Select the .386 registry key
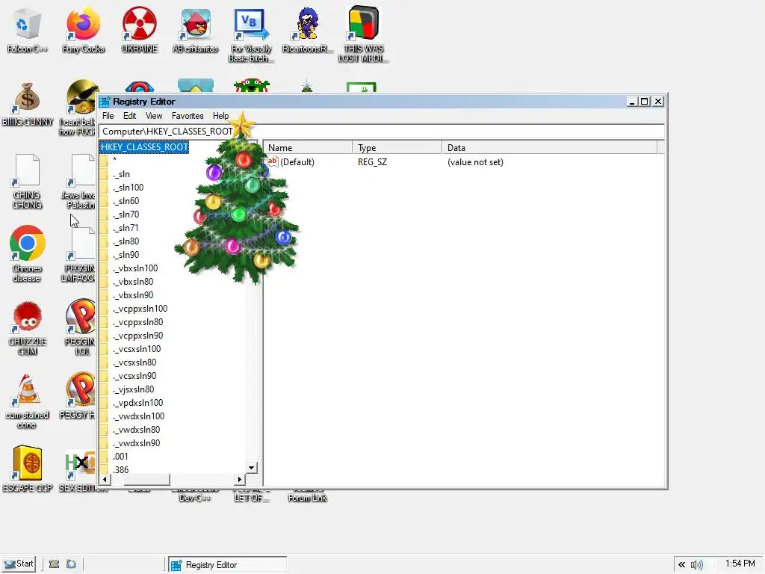765x574 pixels. pos(120,469)
